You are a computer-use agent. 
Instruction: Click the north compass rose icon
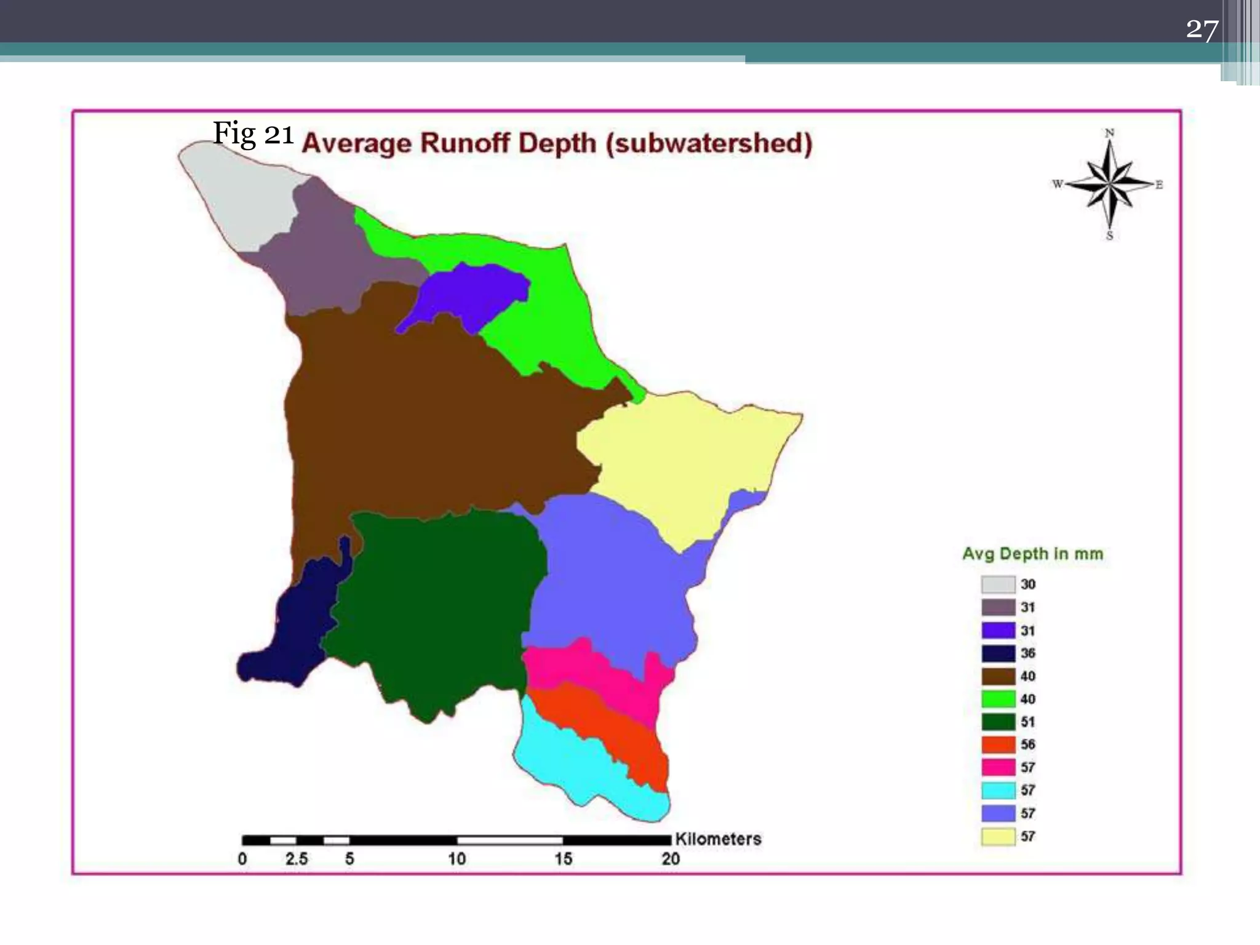[1109, 184]
